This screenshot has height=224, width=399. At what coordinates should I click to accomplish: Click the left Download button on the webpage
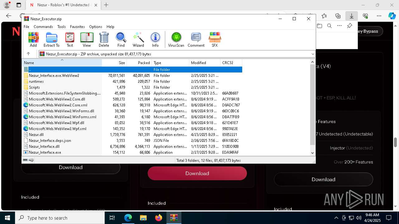(x=71, y=167)
